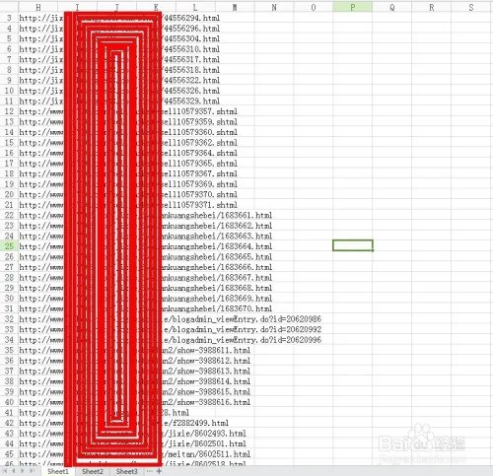Image resolution: width=493 pixels, height=476 pixels.
Task: Select column Q header
Action: click(x=391, y=7)
